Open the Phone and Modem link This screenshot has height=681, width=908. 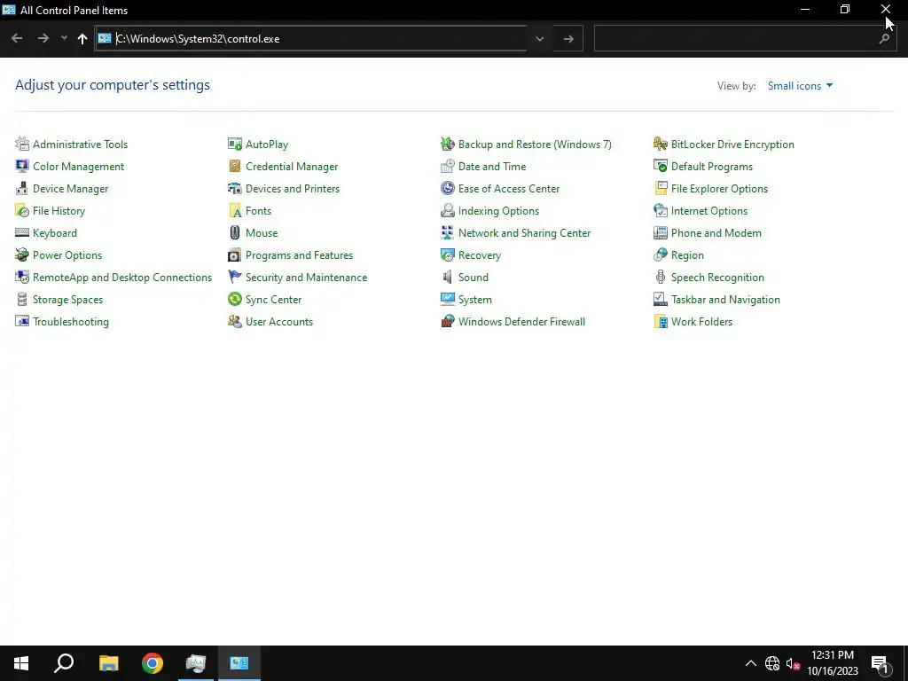tap(716, 233)
